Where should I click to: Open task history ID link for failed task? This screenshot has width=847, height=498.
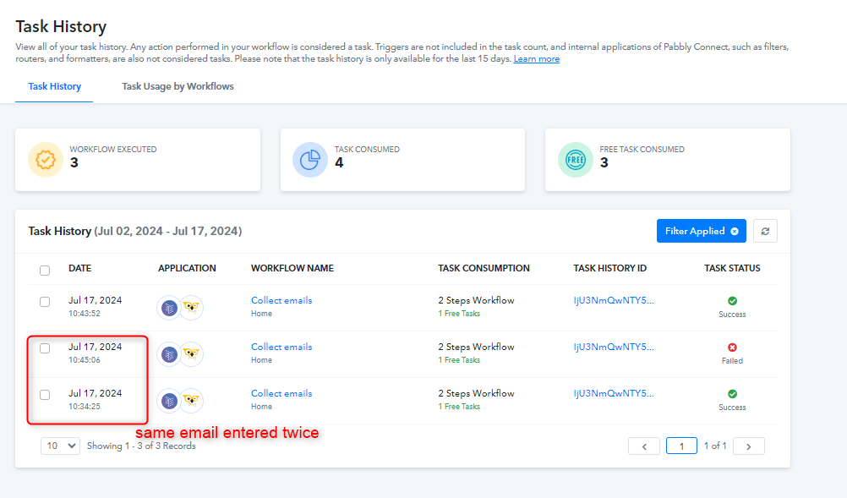[x=614, y=347]
